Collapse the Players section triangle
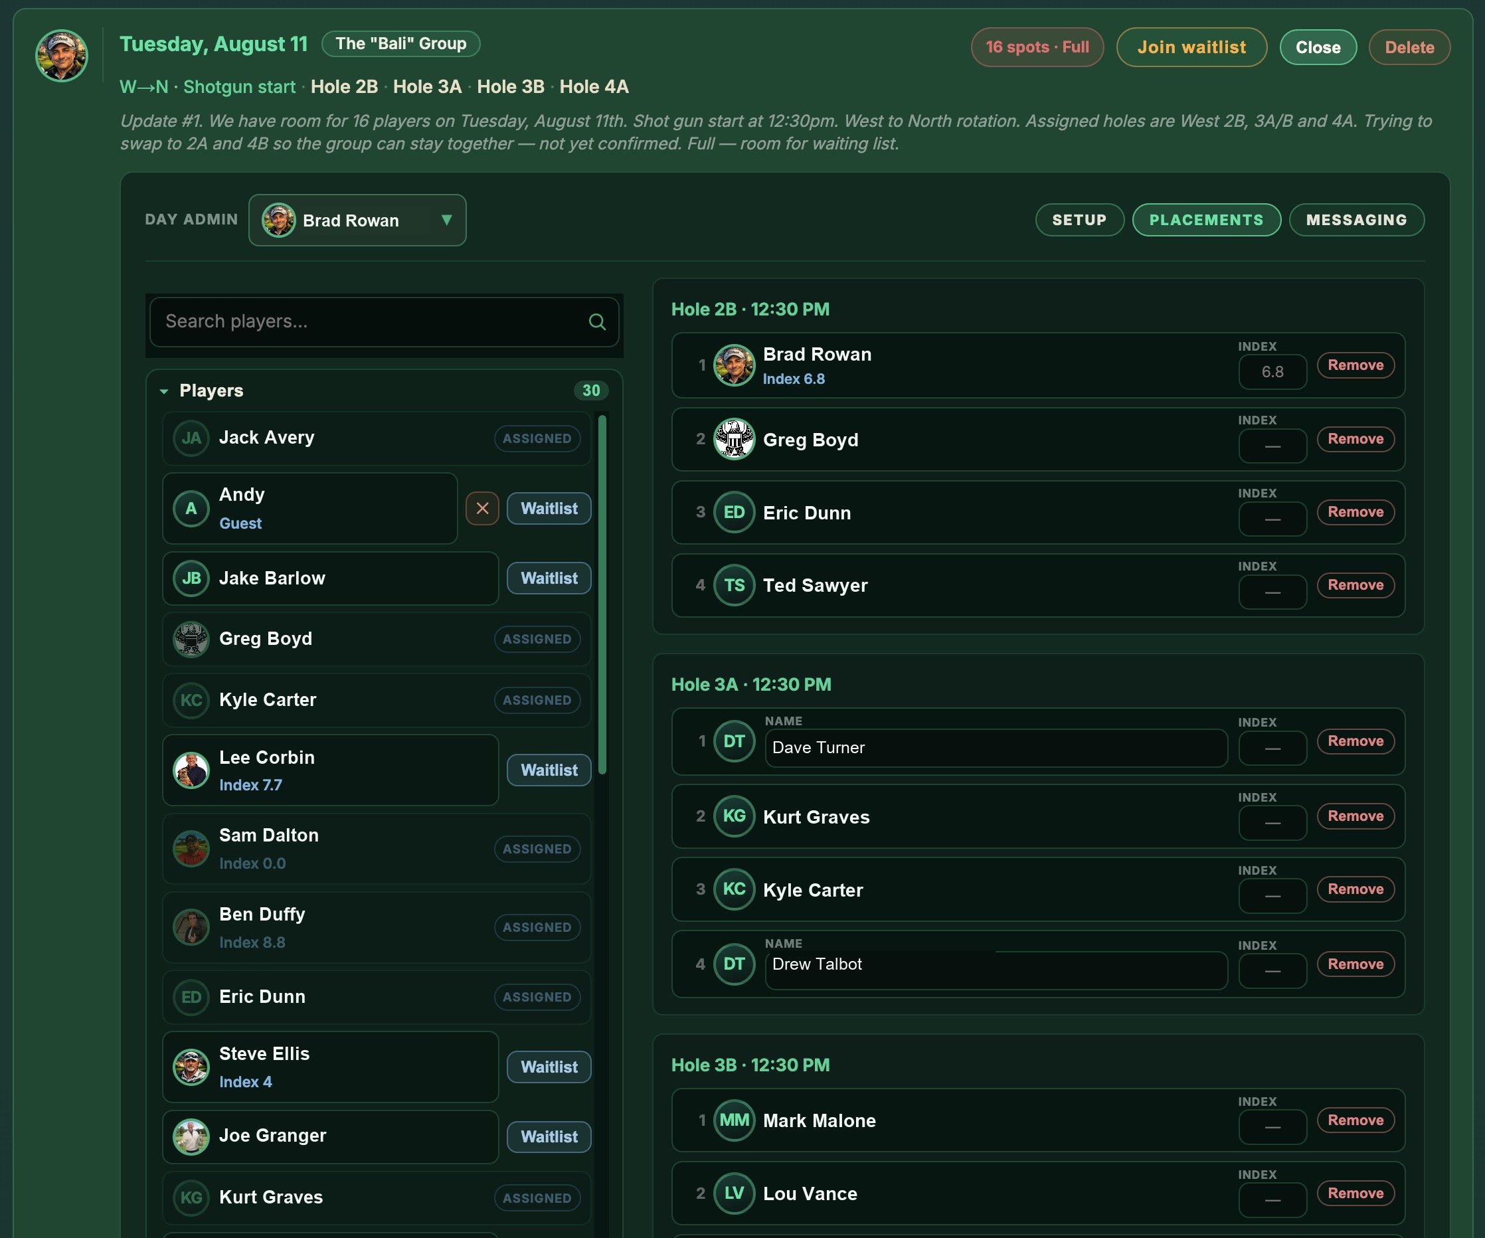This screenshot has width=1485, height=1238. [x=164, y=391]
